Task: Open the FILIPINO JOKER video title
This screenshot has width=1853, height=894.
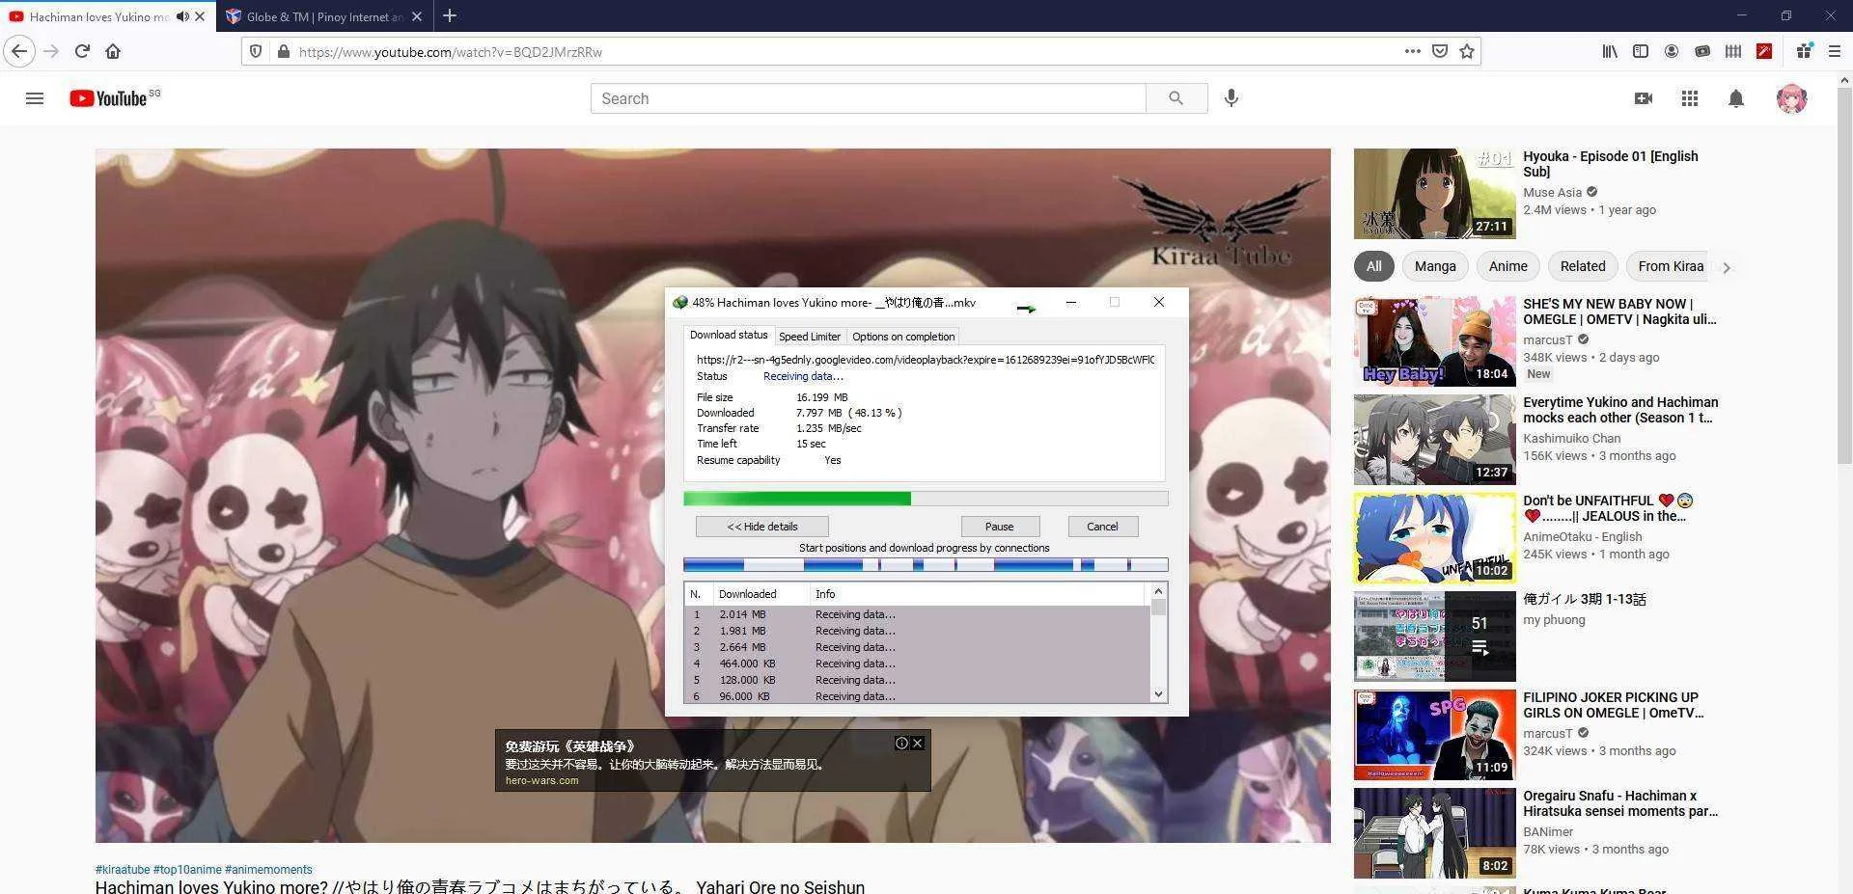Action: pyautogui.click(x=1613, y=705)
